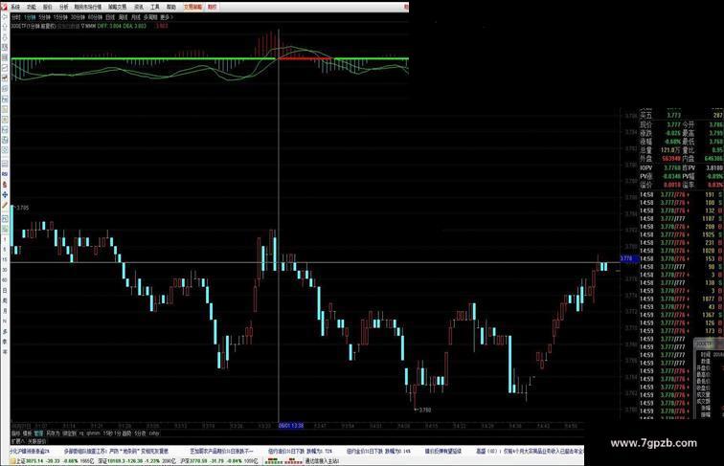This screenshot has width=724, height=466.
Task: Click the up-arrow icon in left sidebar
Action: (5, 27)
